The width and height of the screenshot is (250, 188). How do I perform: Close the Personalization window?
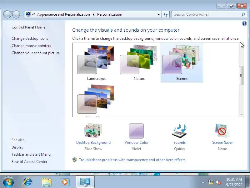point(242,6)
